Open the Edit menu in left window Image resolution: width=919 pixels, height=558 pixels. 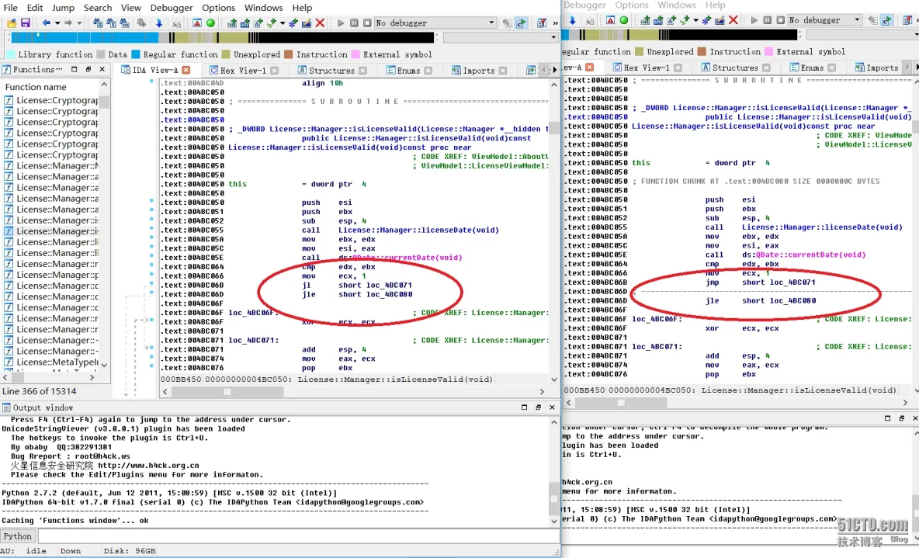coord(35,8)
